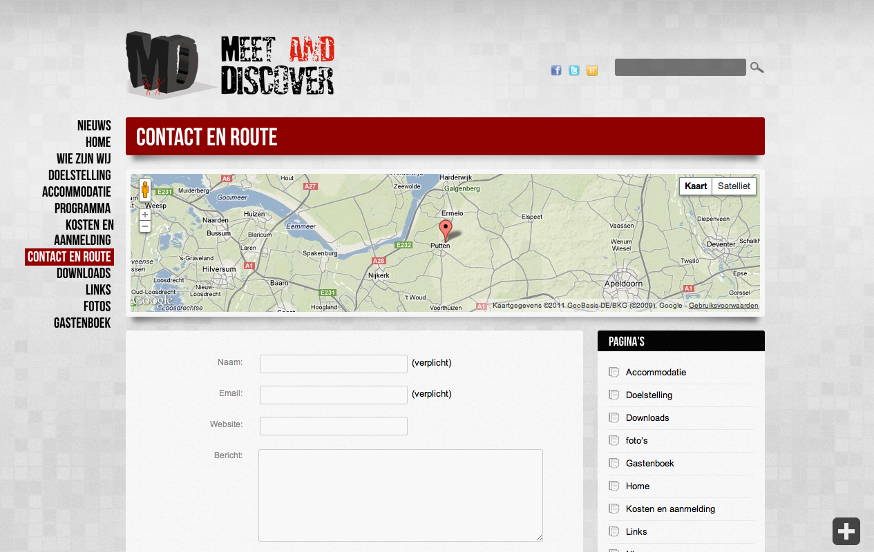Click the Pagina's sidebar heading
Screen dimensions: 874x552
pyautogui.click(x=627, y=342)
